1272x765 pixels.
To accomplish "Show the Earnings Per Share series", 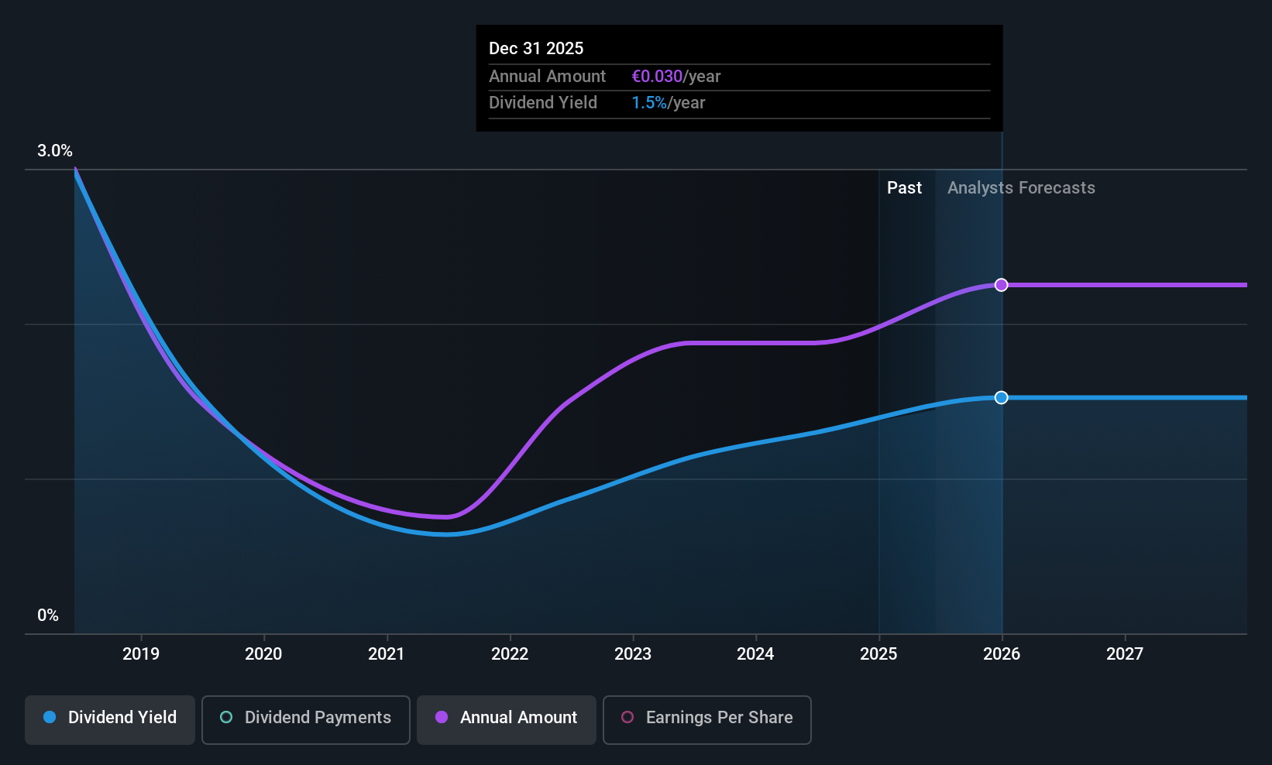I will click(x=706, y=719).
